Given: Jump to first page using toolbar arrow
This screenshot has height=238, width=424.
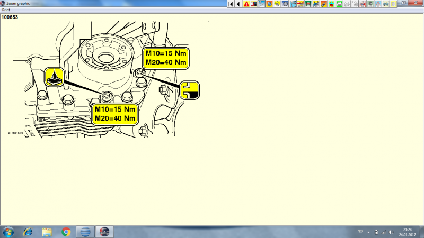Looking at the screenshot, I should click(x=231, y=4).
